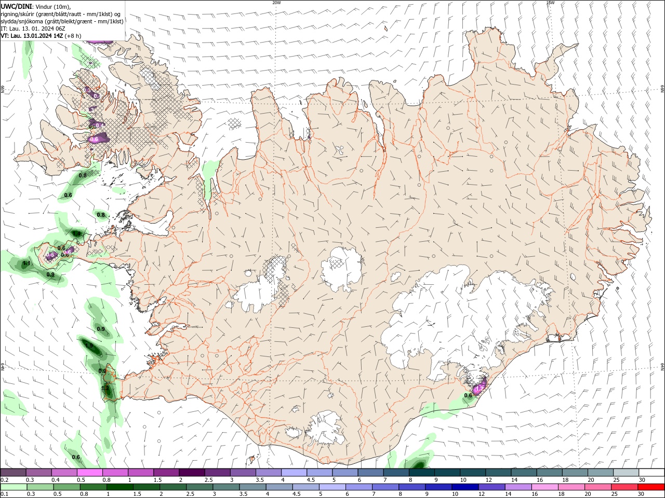Image resolution: width=665 pixels, height=498 pixels.
Task: Select the white 30 swatch in snow scale
Action: (x=651, y=473)
